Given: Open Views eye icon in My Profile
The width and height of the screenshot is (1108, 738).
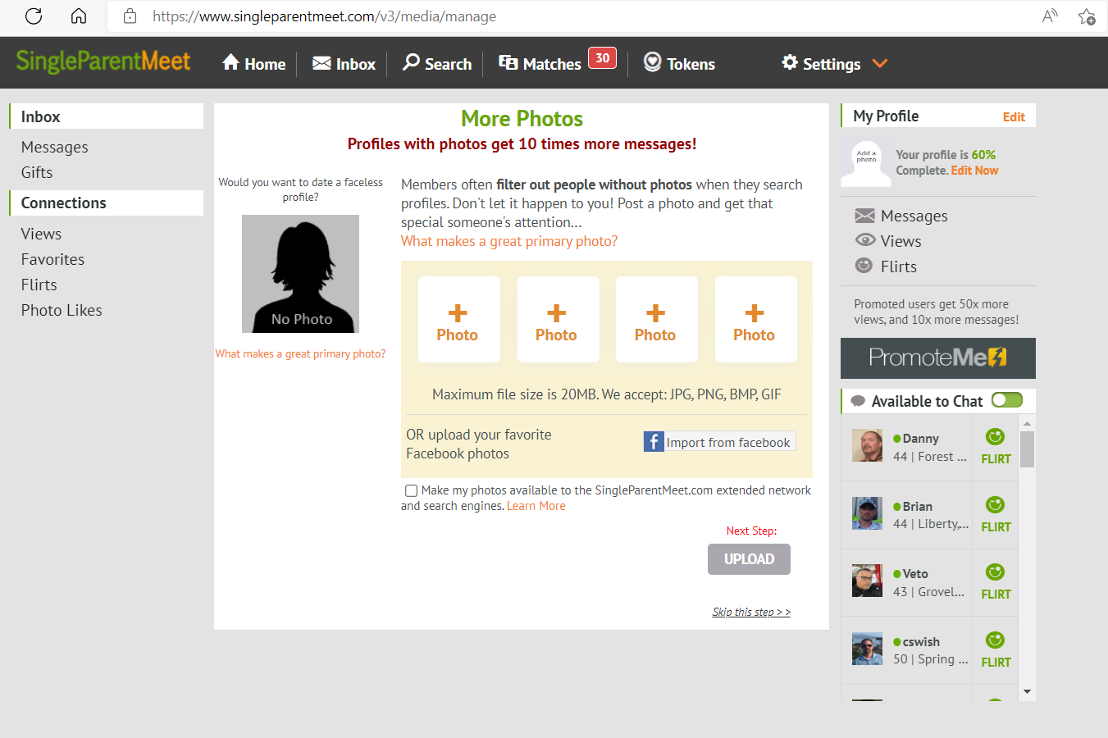Looking at the screenshot, I should (x=865, y=240).
